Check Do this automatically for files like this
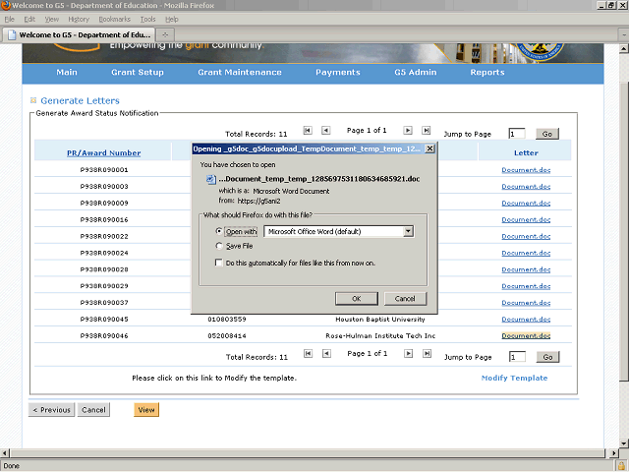 219,263
